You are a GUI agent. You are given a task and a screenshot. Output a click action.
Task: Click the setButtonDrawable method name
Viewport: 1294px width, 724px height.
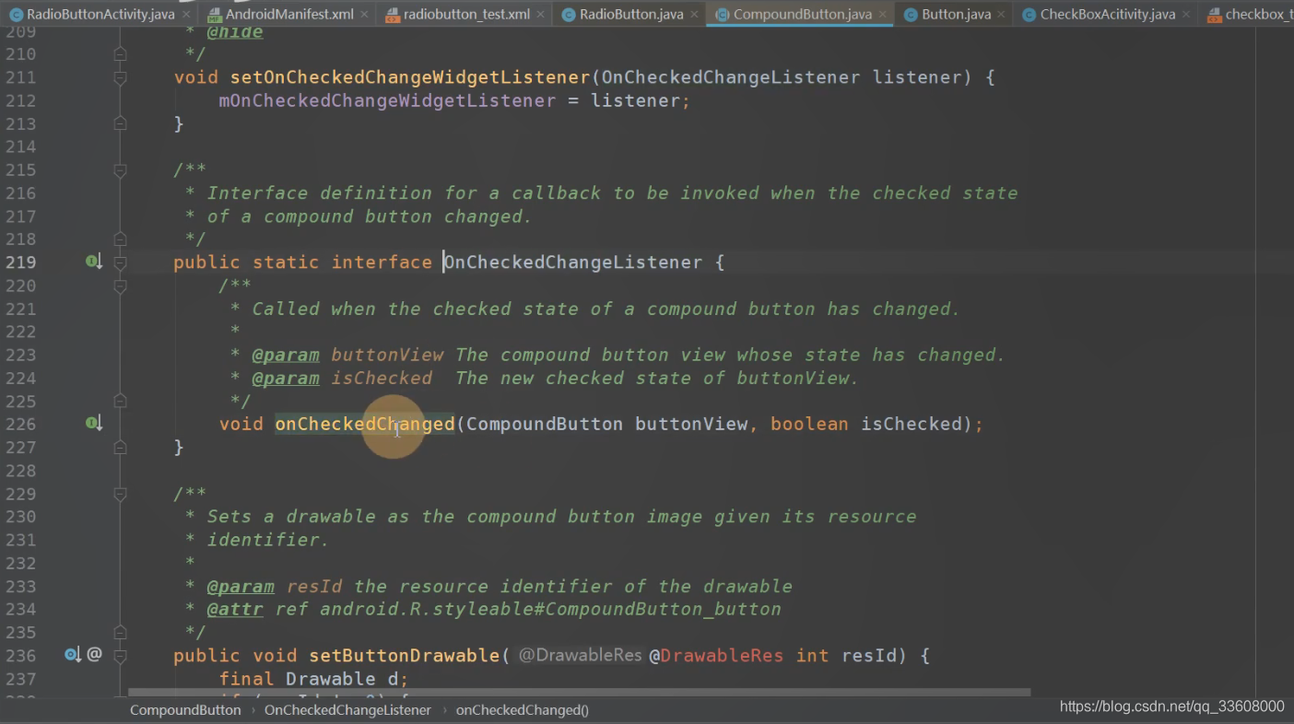pyautogui.click(x=404, y=656)
